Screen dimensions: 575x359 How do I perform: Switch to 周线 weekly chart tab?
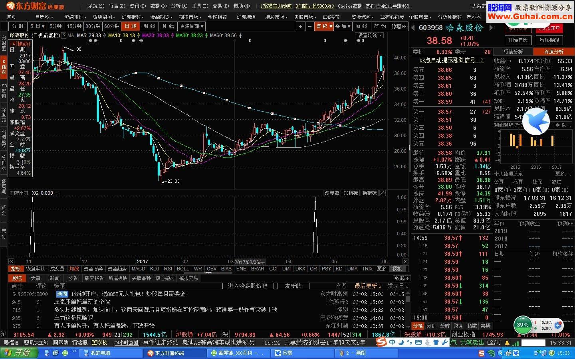pyautogui.click(x=149, y=26)
